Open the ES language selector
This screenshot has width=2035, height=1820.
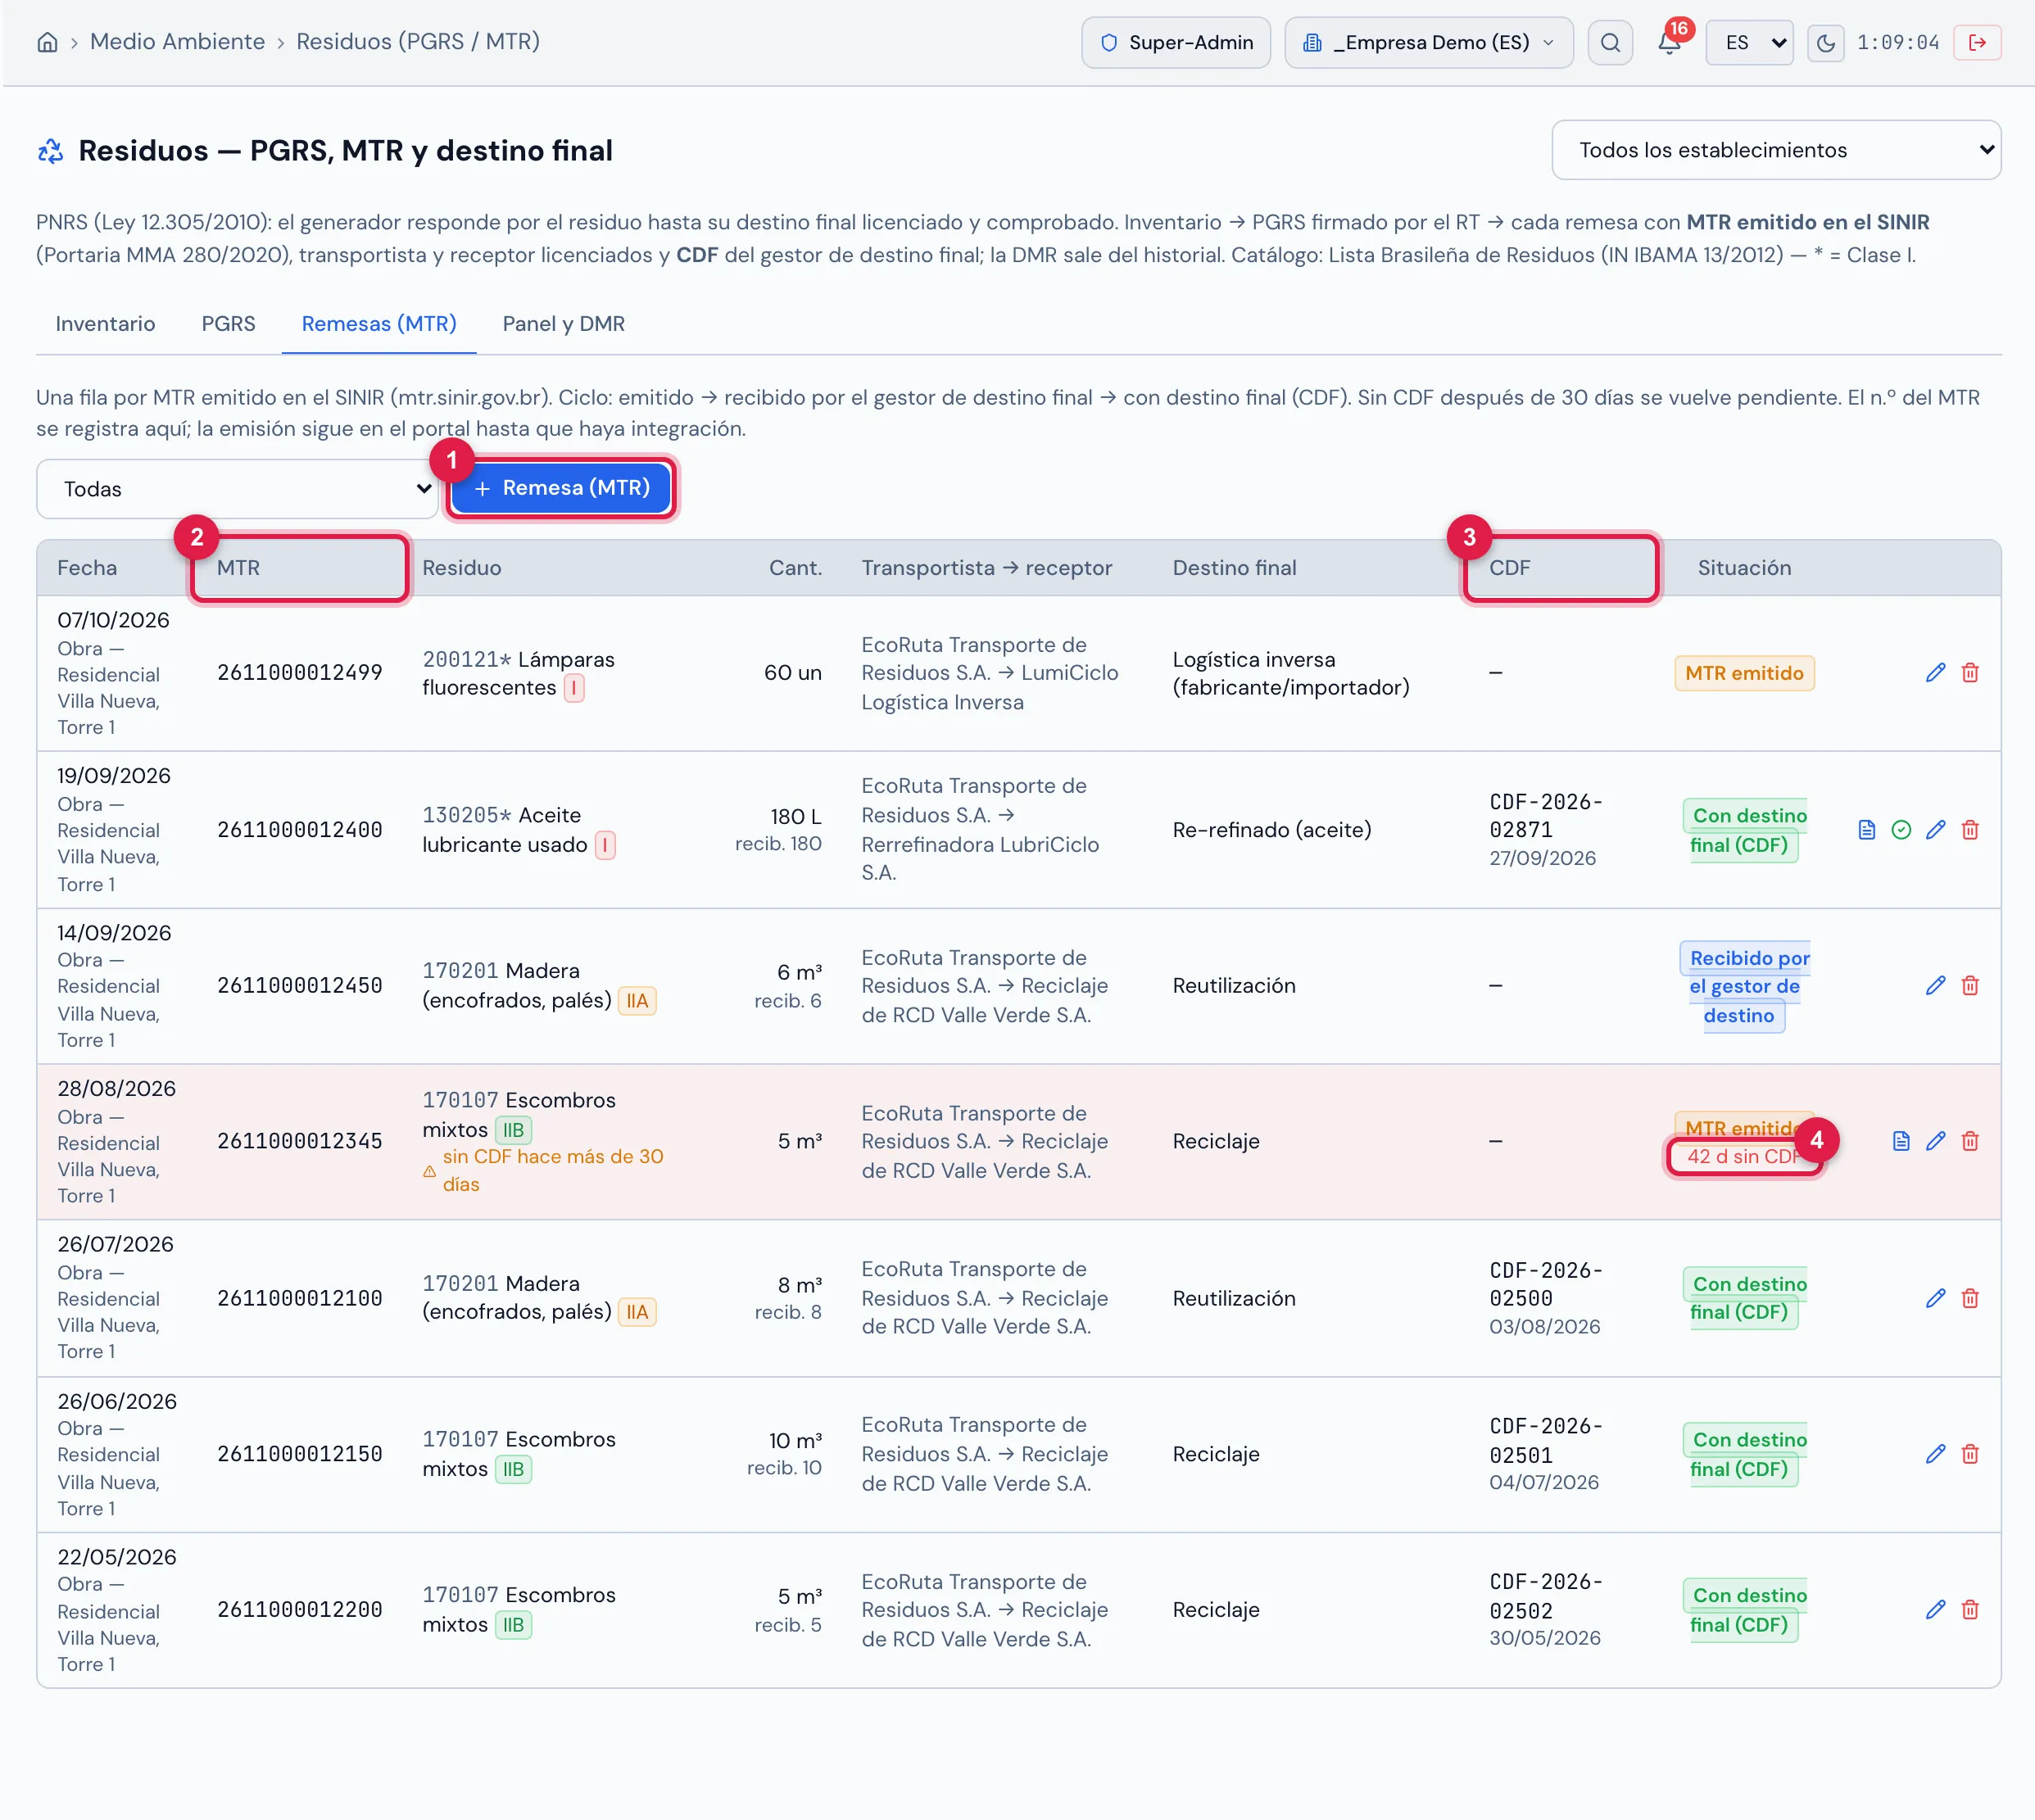coord(1749,42)
